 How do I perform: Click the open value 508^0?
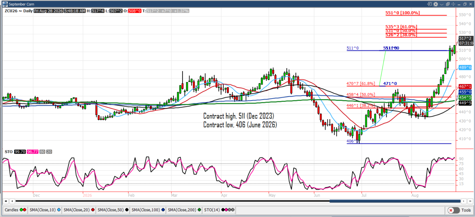tap(135, 11)
